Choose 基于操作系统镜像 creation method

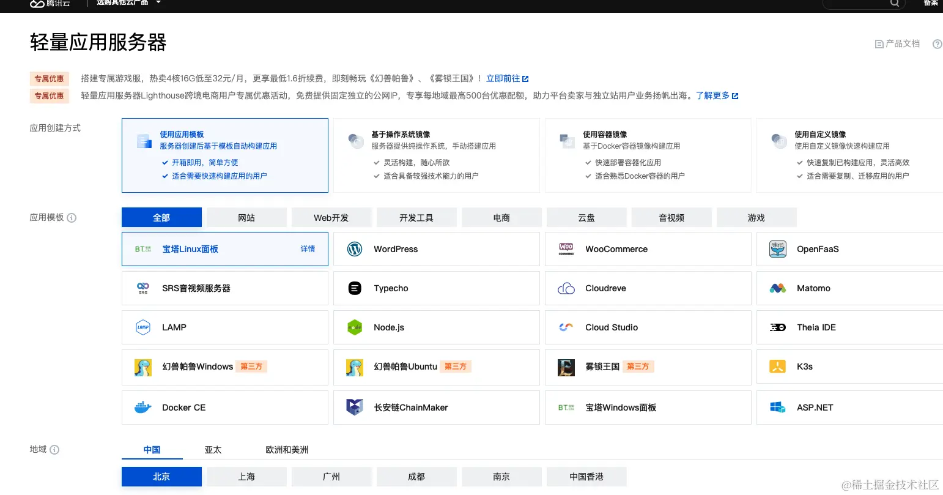(x=437, y=155)
